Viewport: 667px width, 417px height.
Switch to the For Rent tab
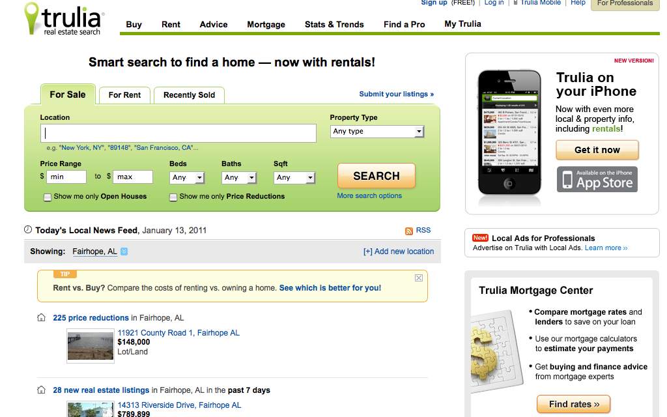(124, 95)
